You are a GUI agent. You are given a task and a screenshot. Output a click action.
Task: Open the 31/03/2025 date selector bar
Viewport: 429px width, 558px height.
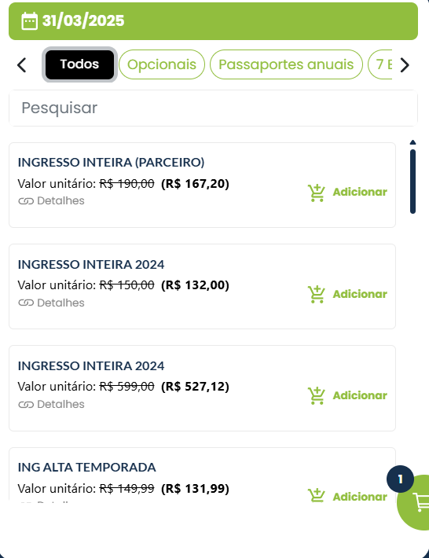pyautogui.click(x=213, y=21)
